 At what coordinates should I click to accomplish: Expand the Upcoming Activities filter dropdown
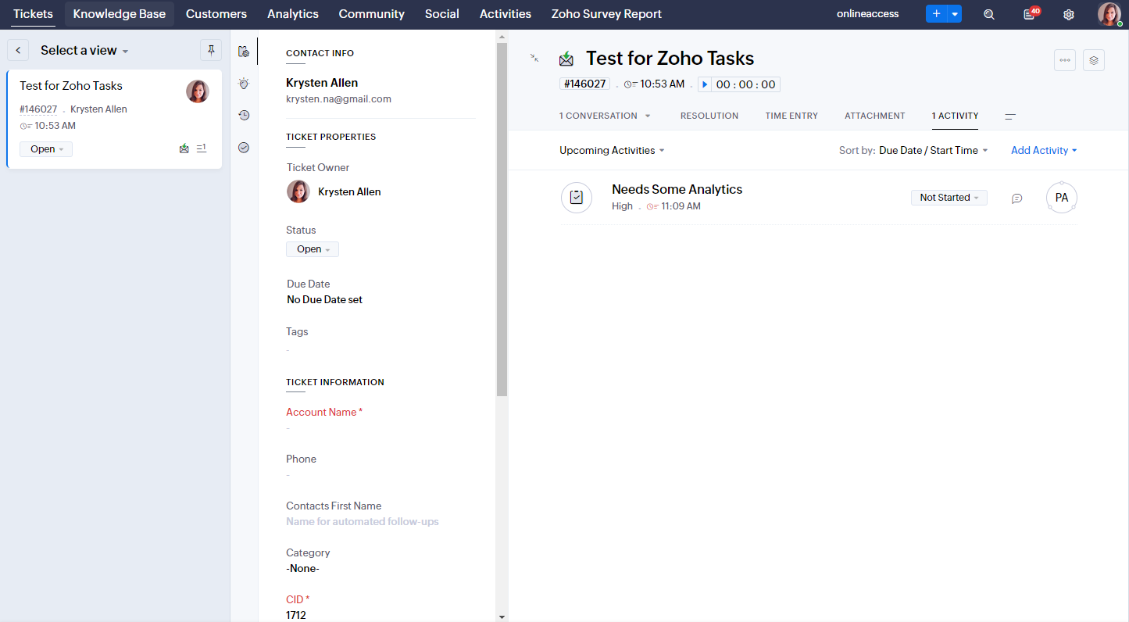(x=612, y=150)
